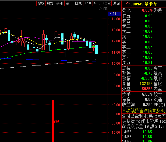
Task: Select 买二 price 10.84
Action: [148, 47]
